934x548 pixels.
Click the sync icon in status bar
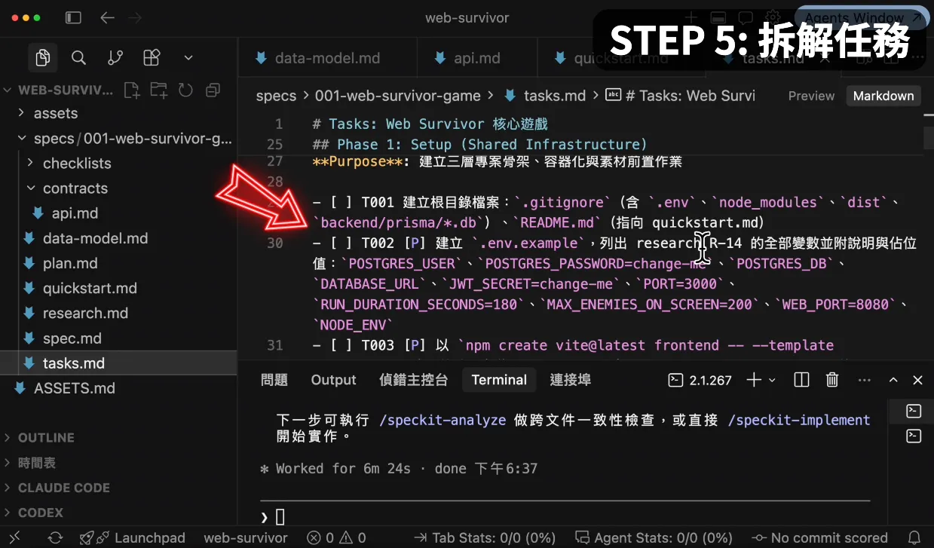coord(55,537)
